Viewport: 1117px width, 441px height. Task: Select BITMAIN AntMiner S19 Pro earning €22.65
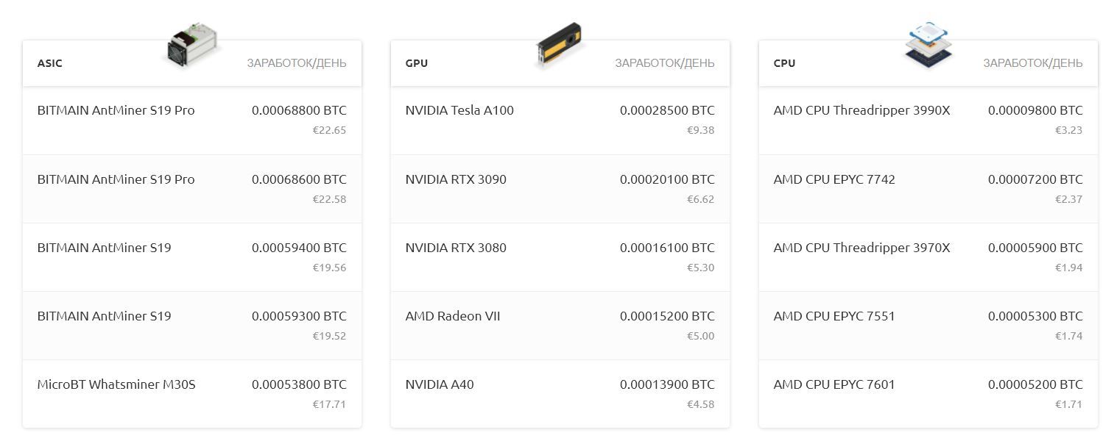point(192,121)
